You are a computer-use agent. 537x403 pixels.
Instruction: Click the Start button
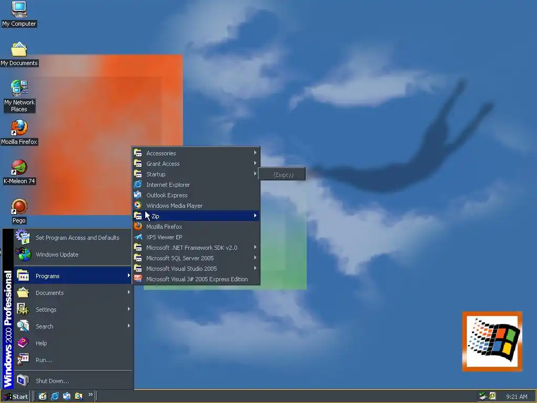15,397
